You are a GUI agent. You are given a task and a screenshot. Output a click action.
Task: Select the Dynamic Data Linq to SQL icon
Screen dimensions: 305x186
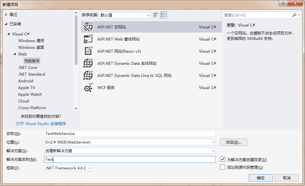88,75
